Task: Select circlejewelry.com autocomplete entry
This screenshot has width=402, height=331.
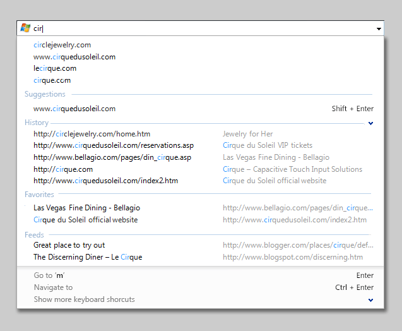Action: [x=62, y=45]
